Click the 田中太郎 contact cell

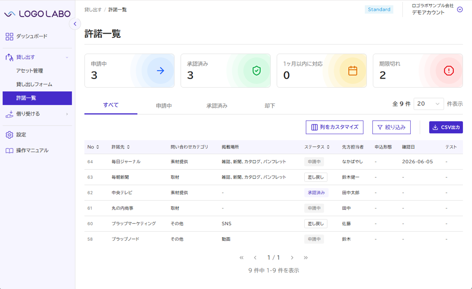tap(351, 193)
